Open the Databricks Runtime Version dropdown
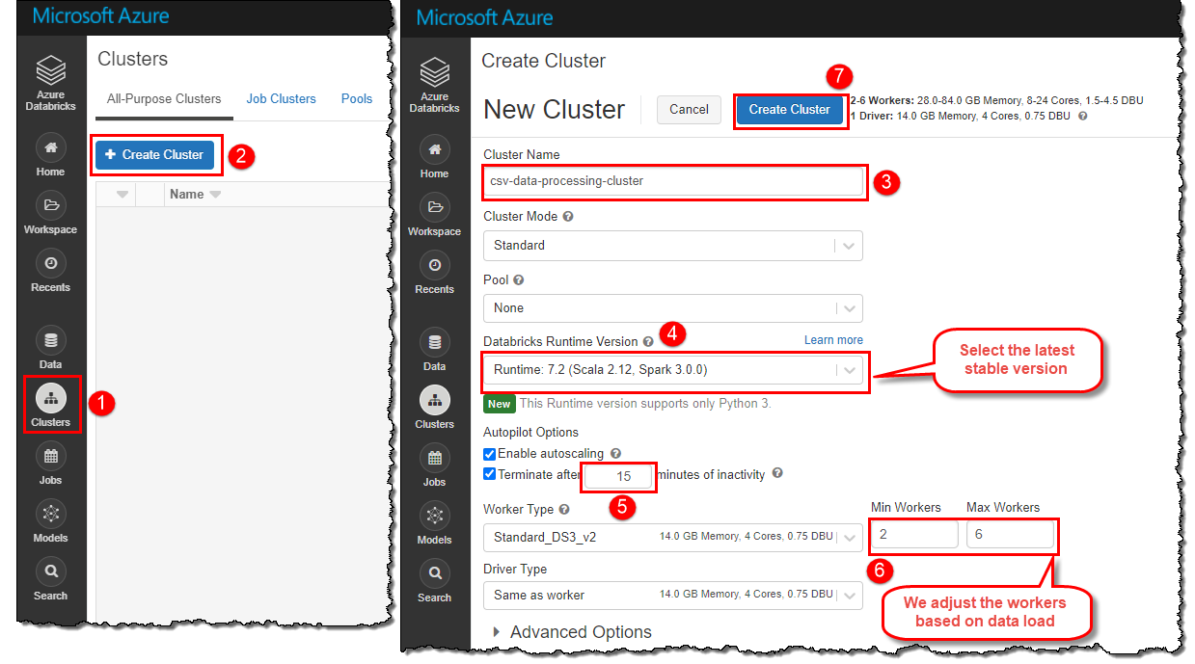Screen dimensions: 1195x664 click(x=673, y=370)
